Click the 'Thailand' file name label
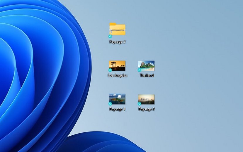The width and height of the screenshot is (243, 152). [x=147, y=75]
